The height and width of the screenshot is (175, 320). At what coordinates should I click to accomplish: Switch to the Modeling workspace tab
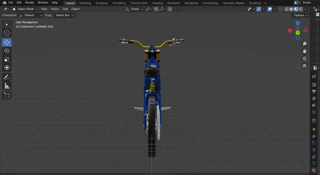[x=85, y=3]
